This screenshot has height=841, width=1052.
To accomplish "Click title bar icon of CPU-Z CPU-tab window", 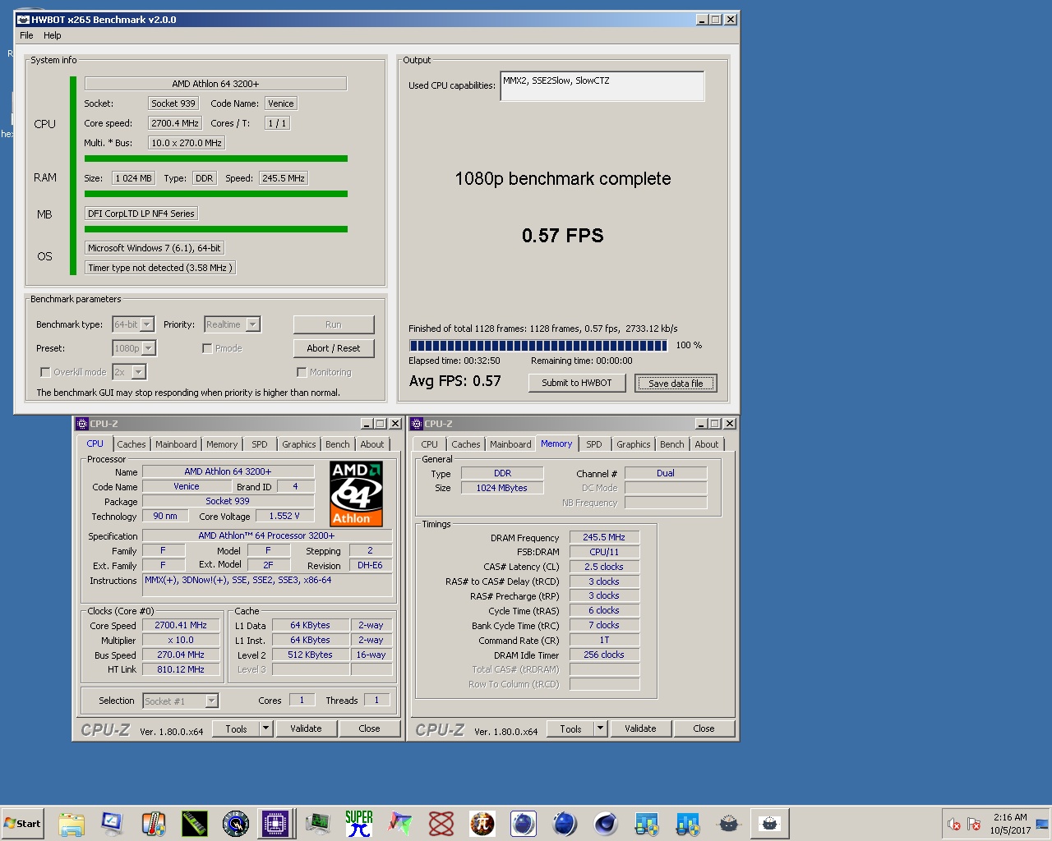I will 81,424.
